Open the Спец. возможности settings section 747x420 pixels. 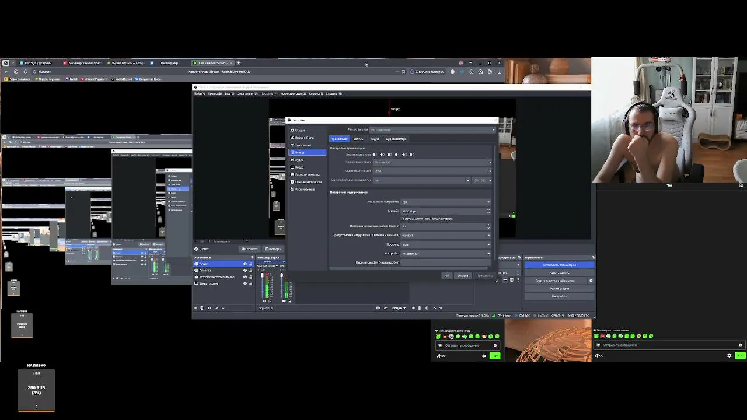click(308, 182)
